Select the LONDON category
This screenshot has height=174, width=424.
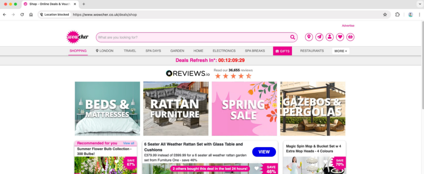tap(105, 51)
